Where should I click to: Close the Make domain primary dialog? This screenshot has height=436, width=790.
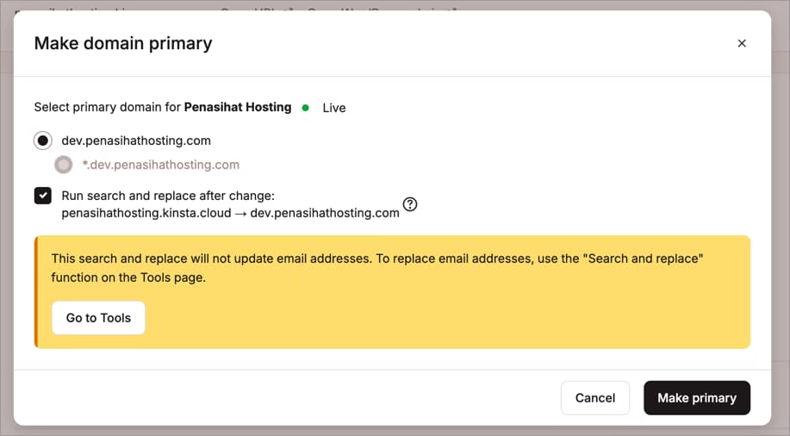(741, 43)
